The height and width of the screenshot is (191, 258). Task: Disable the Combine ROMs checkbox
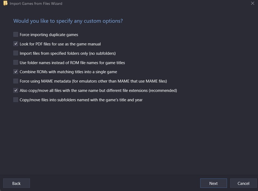[x=16, y=72]
